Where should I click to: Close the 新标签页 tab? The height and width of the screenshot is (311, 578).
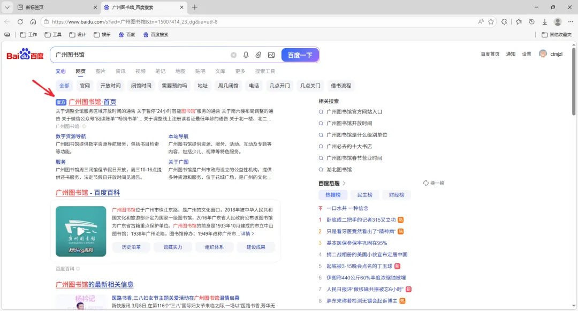coord(95,7)
